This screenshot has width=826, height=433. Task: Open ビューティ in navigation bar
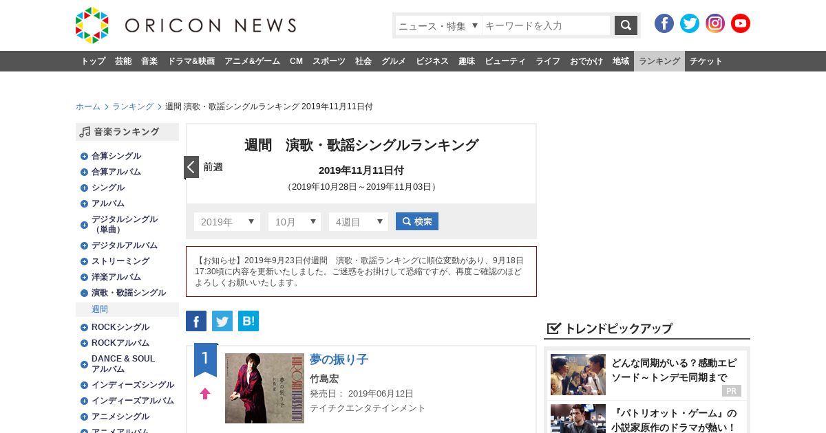point(505,61)
